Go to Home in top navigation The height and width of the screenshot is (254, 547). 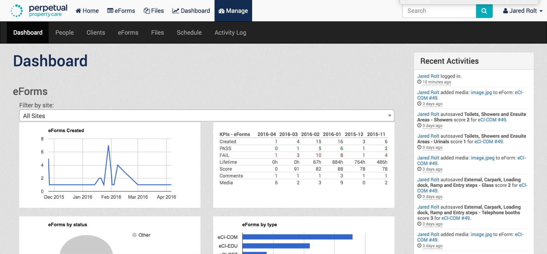click(87, 11)
